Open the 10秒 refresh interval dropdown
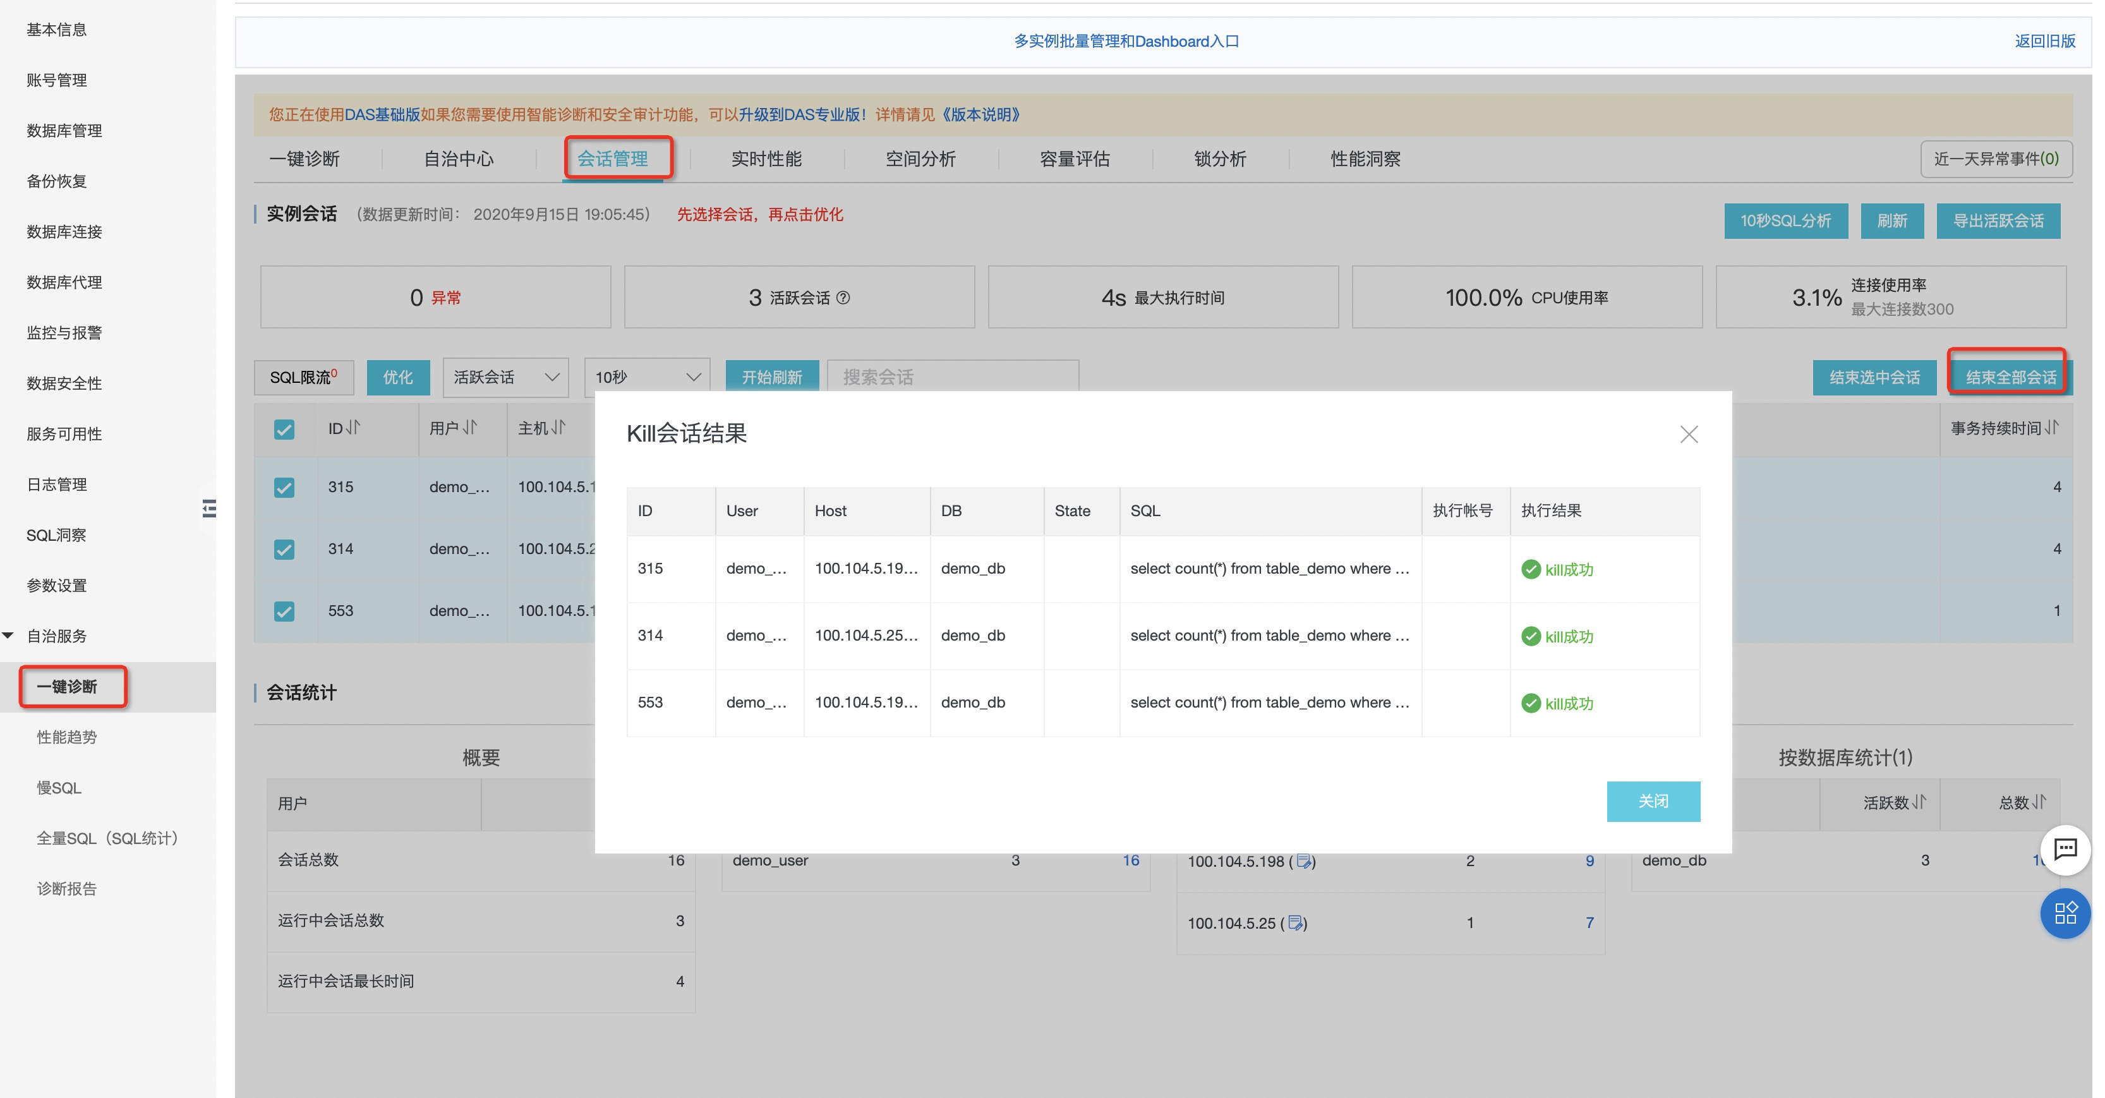Screen dimensions: 2105x1098 647,377
